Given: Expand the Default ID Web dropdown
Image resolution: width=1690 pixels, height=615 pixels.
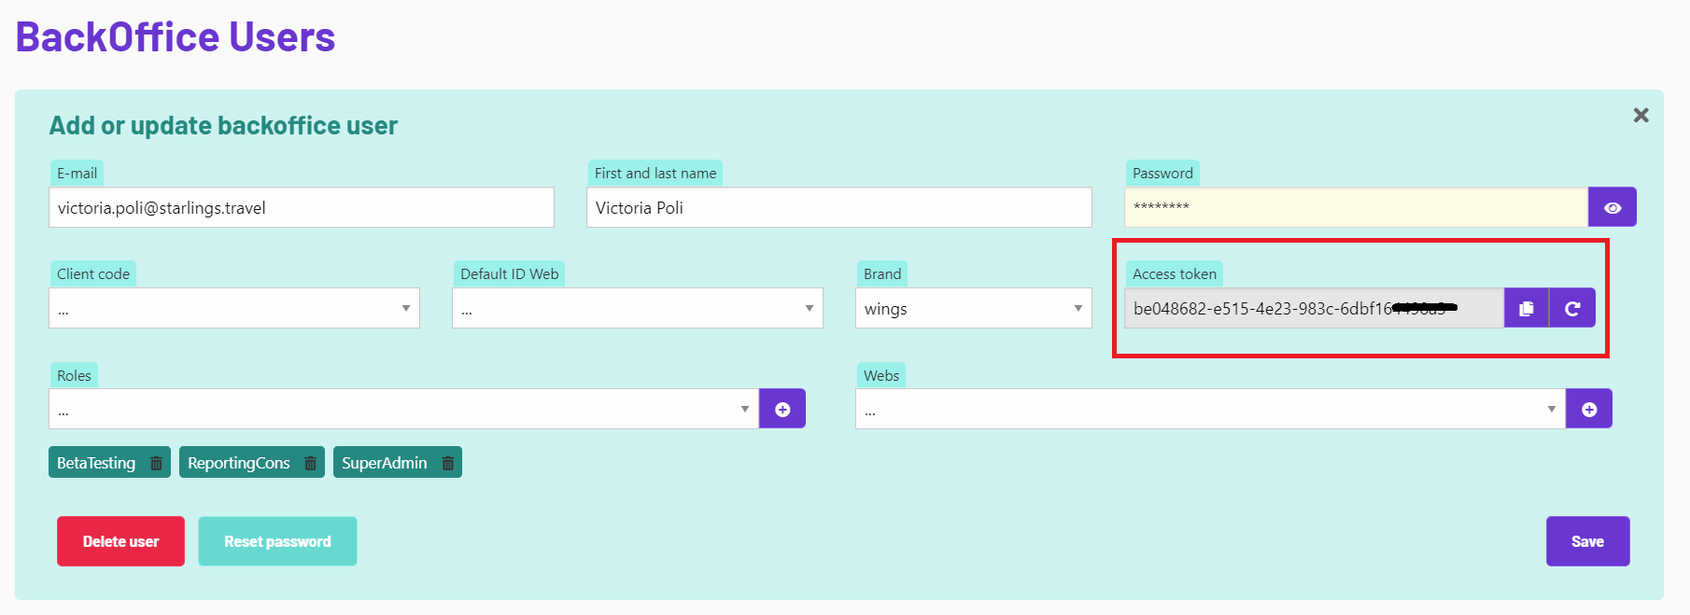Looking at the screenshot, I should point(638,308).
